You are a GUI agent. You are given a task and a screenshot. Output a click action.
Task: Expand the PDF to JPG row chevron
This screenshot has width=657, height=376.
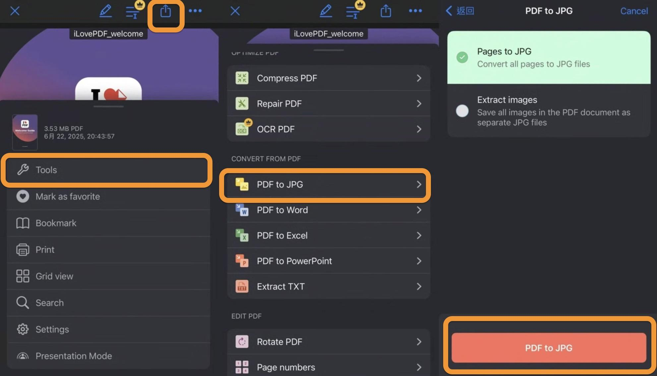[x=419, y=184]
